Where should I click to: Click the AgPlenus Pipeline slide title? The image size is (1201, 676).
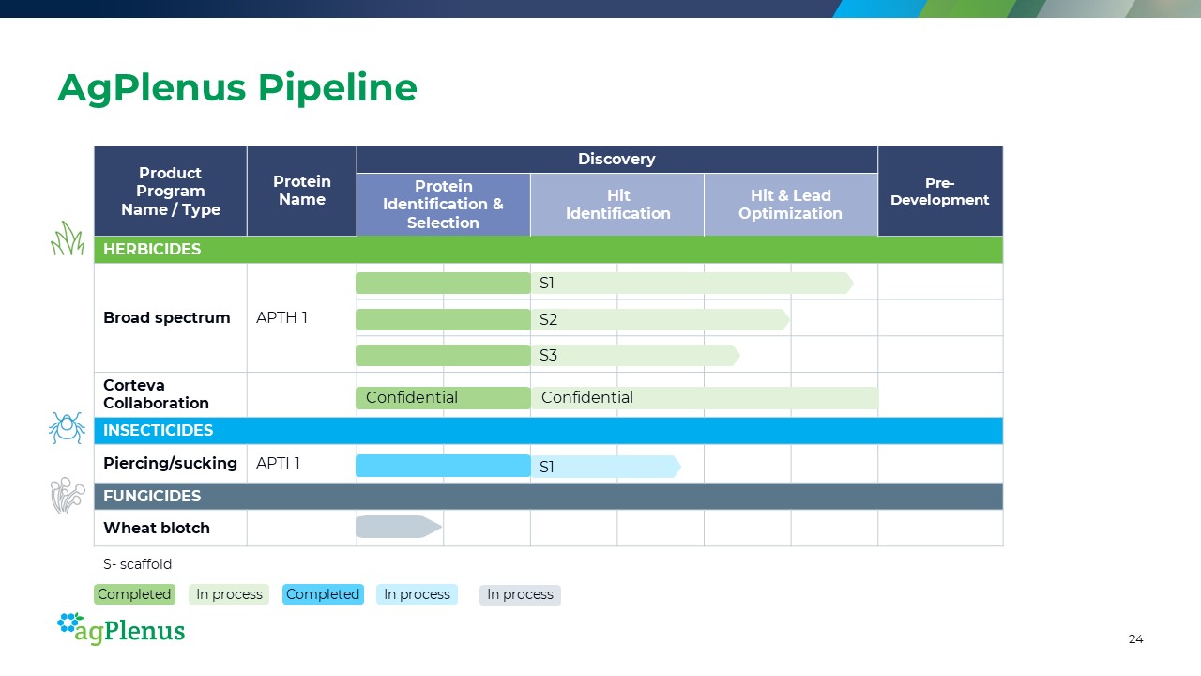pos(237,88)
